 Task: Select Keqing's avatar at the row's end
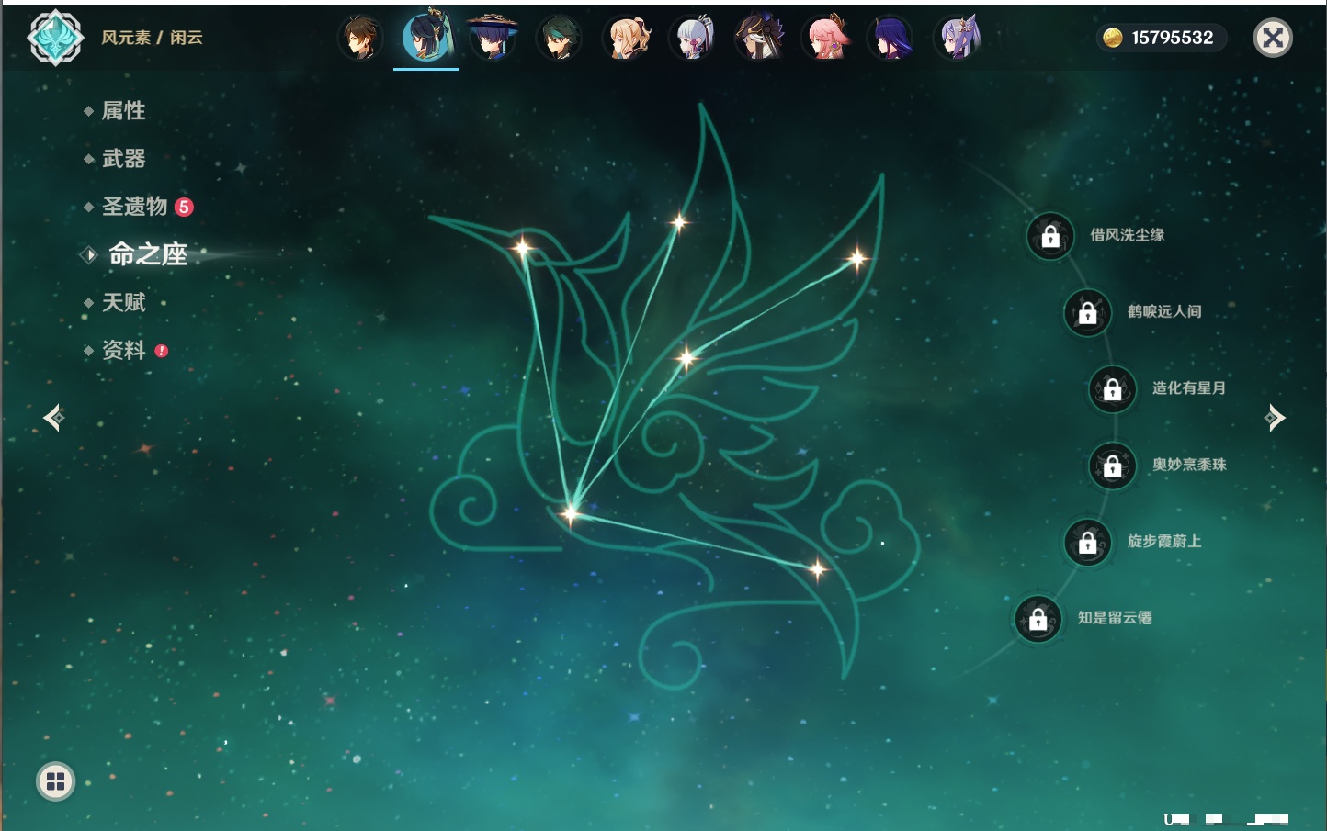click(958, 39)
